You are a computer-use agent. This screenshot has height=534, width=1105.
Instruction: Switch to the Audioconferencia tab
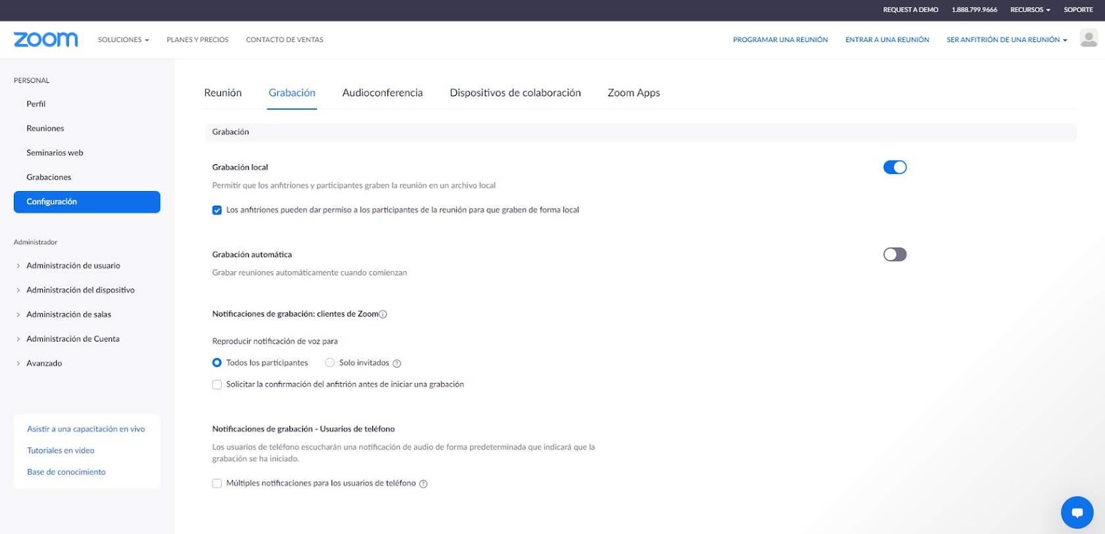[x=383, y=93]
